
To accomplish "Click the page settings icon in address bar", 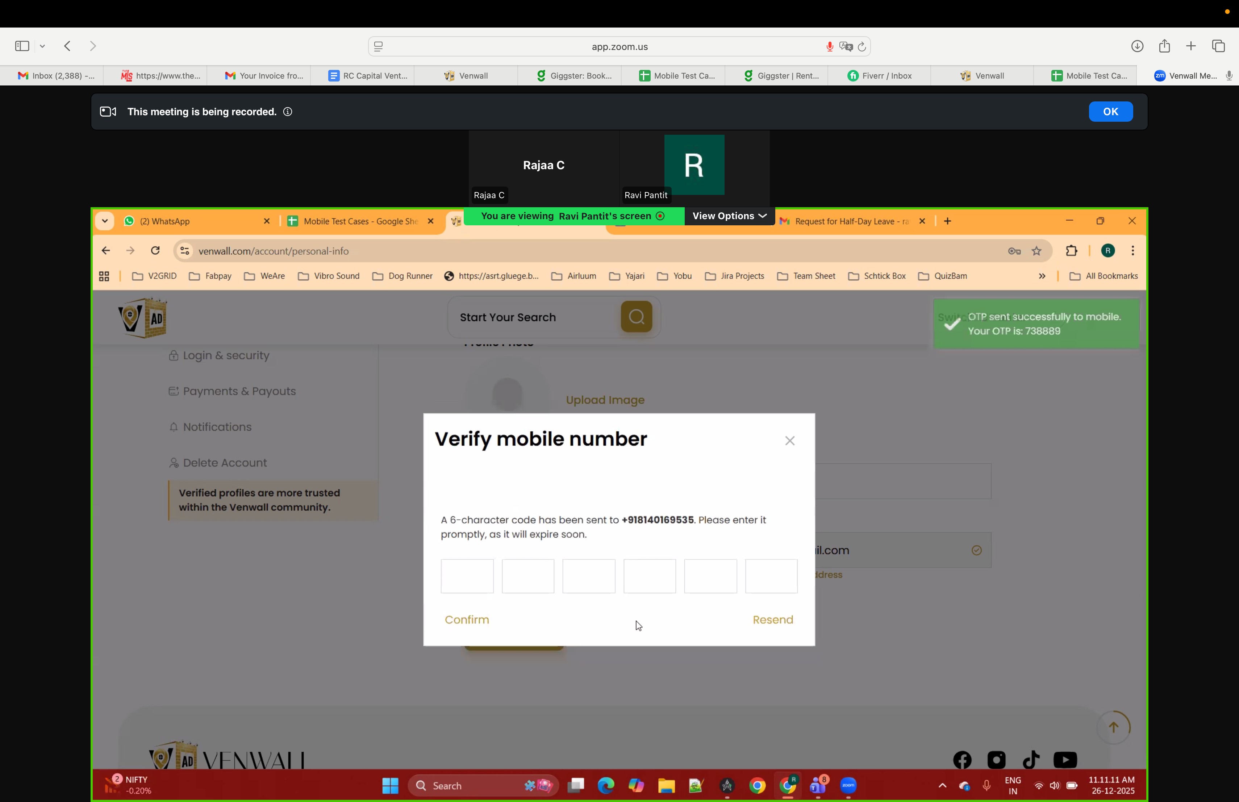I will (x=379, y=47).
